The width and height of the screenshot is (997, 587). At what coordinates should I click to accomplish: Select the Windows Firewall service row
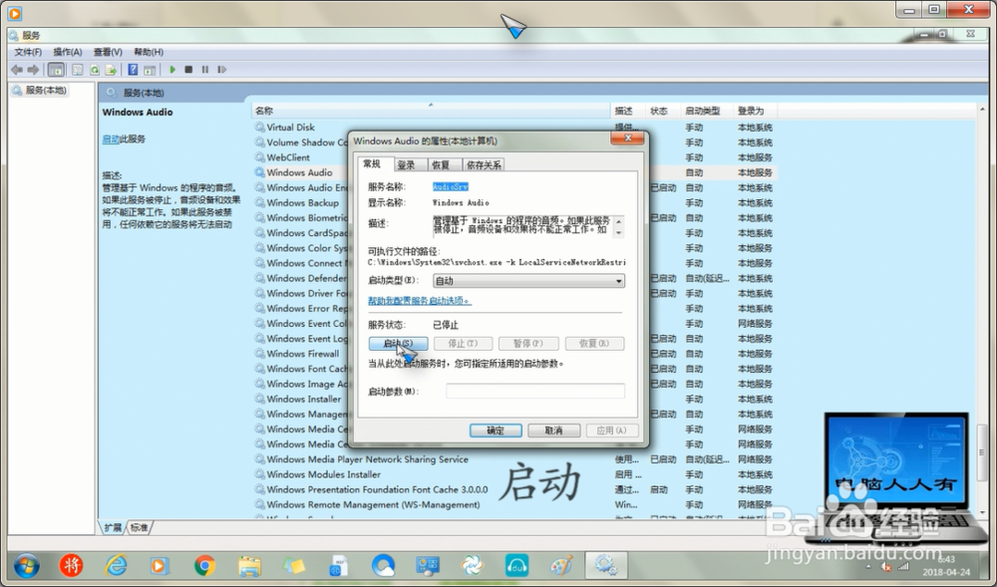[303, 354]
